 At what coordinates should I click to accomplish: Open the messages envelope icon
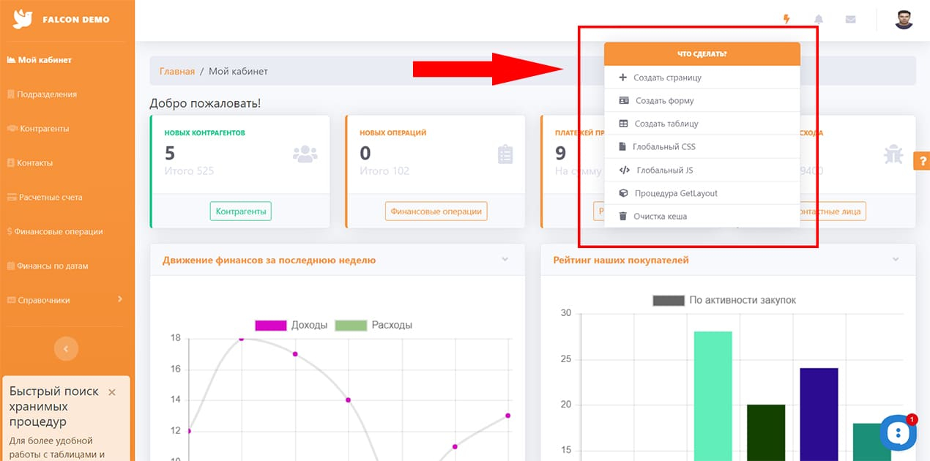(x=850, y=19)
